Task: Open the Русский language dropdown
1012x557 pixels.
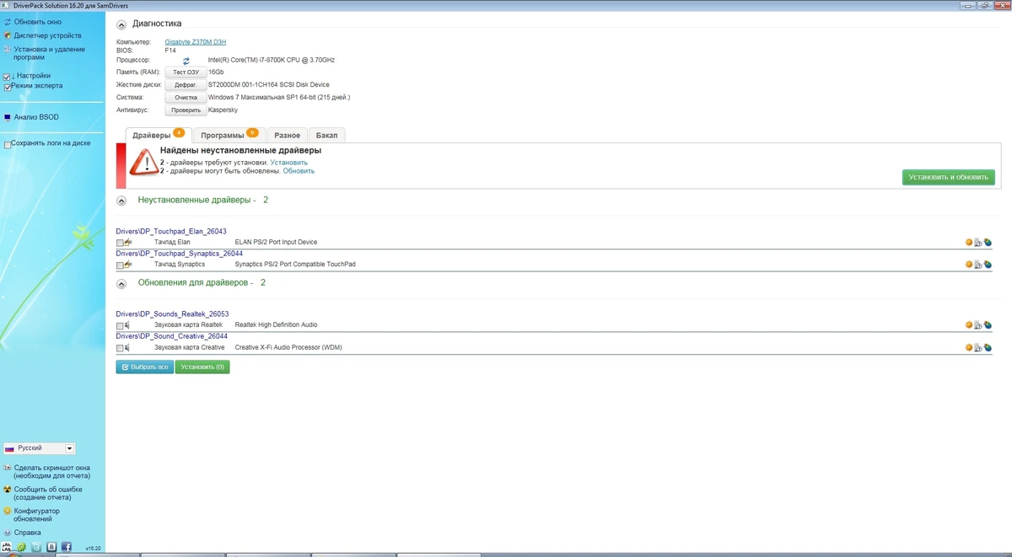Action: [x=40, y=449]
